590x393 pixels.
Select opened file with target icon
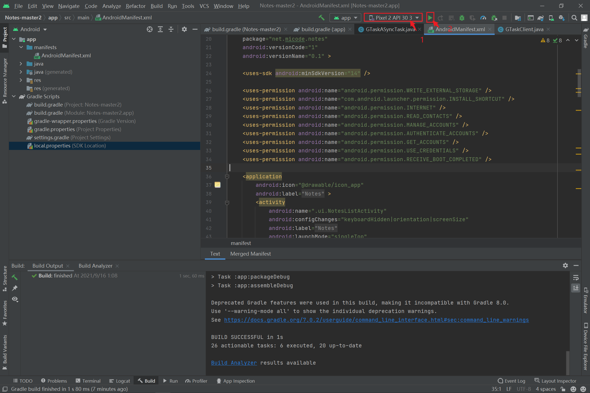point(150,29)
